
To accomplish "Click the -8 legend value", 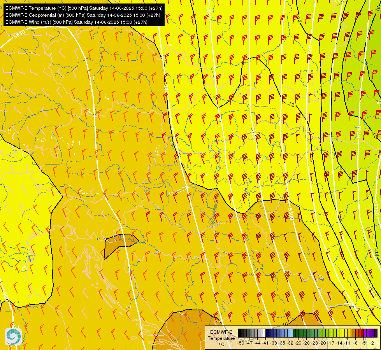I will 355,343.
